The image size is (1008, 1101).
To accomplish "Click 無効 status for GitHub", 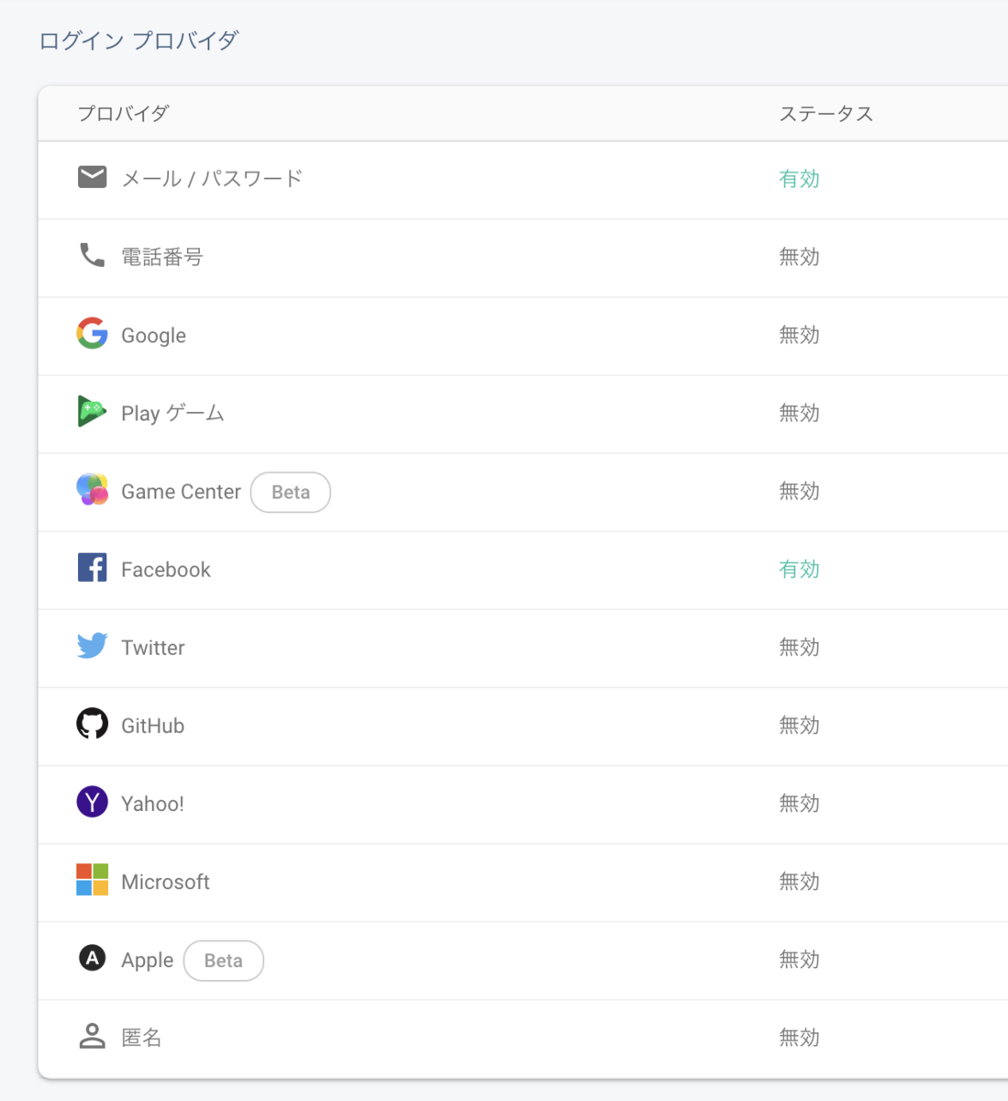I will [x=799, y=725].
